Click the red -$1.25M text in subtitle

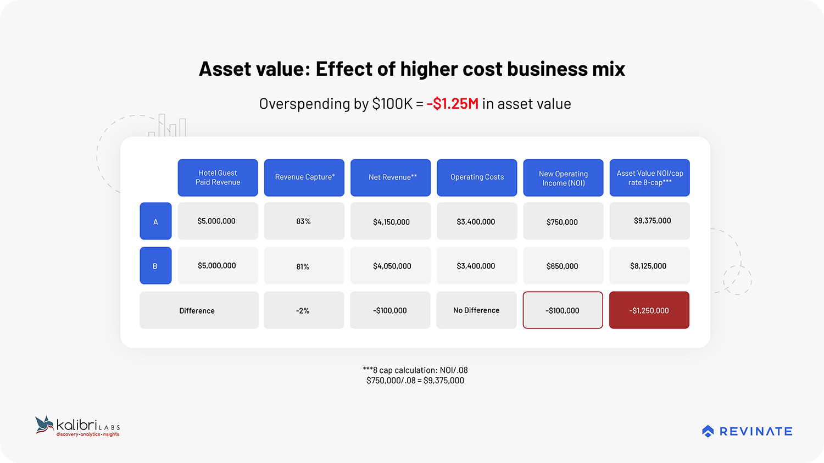pyautogui.click(x=453, y=104)
